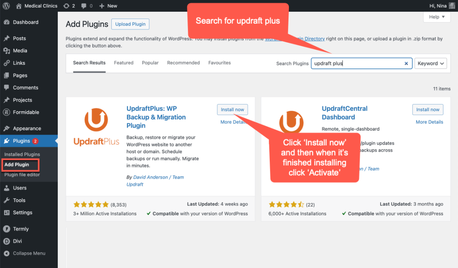Open the Medical Clinics site home icon

point(19,6)
